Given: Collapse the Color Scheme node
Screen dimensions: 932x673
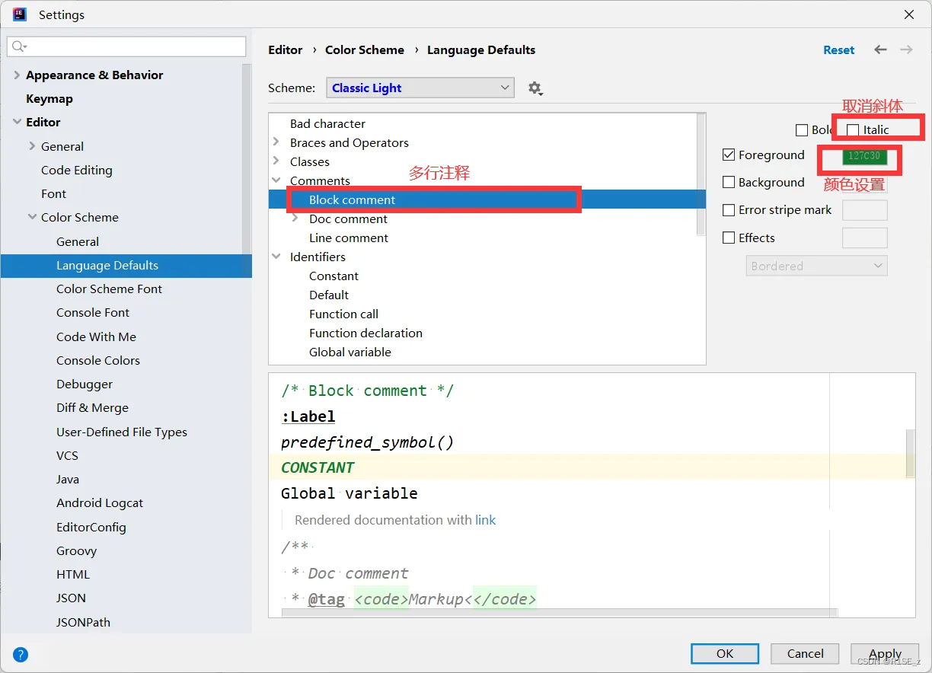Looking at the screenshot, I should point(32,217).
